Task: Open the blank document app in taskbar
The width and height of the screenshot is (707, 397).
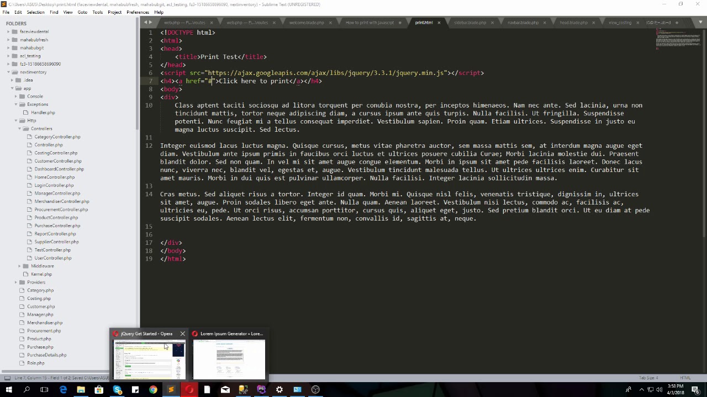Action: [207, 390]
